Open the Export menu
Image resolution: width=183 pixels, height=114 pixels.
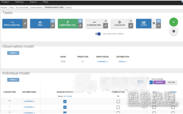[x=33, y=2]
